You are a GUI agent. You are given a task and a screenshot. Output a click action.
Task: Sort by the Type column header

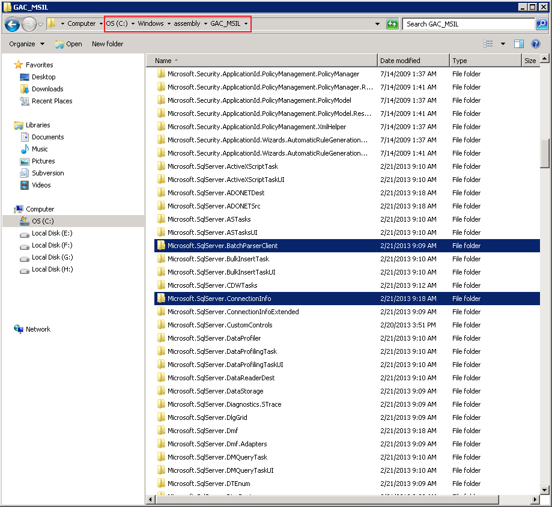point(485,61)
